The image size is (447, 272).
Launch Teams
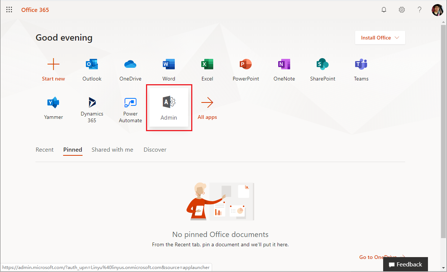(361, 70)
